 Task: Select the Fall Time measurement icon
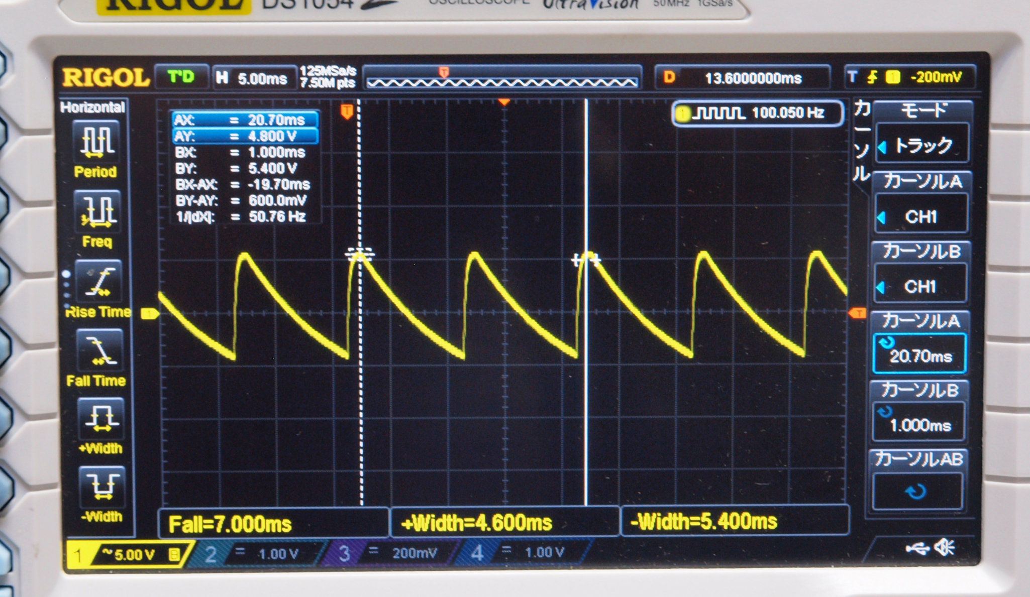tap(99, 350)
